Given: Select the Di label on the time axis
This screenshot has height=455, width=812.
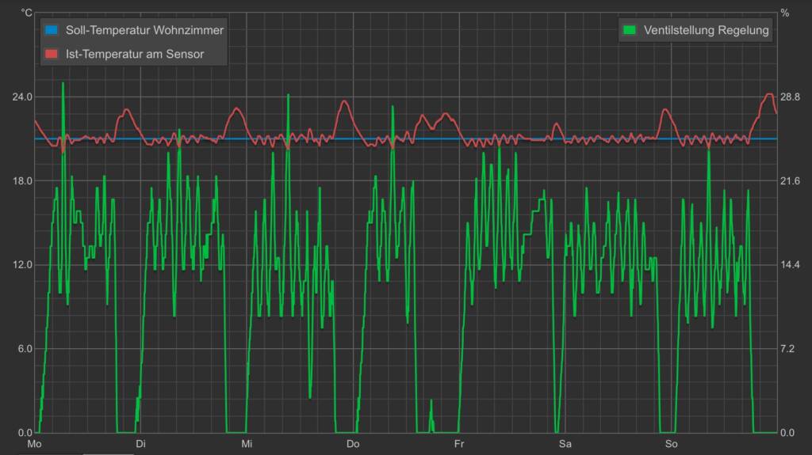Looking at the screenshot, I should pos(140,444).
